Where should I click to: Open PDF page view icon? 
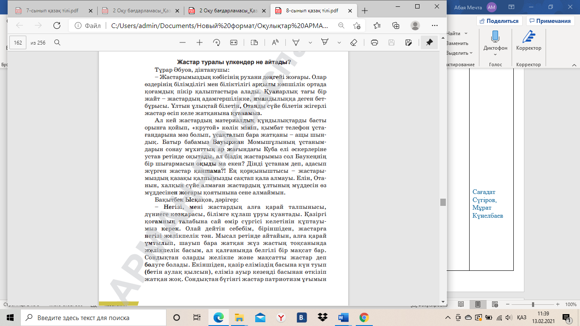pos(254,42)
